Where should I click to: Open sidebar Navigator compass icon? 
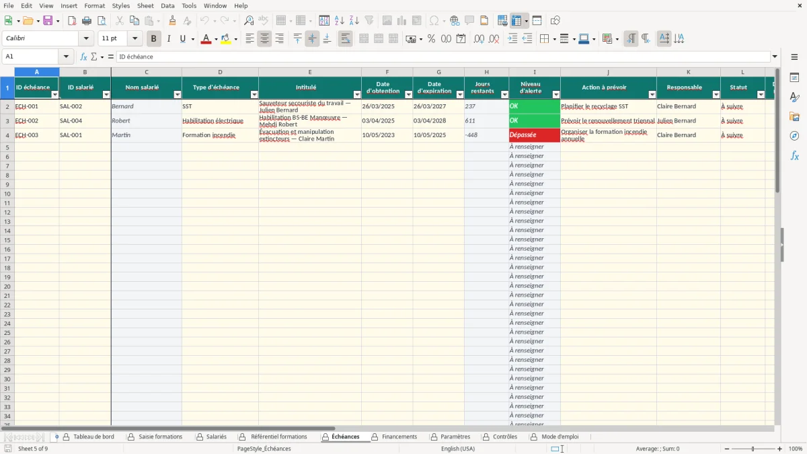(x=794, y=136)
